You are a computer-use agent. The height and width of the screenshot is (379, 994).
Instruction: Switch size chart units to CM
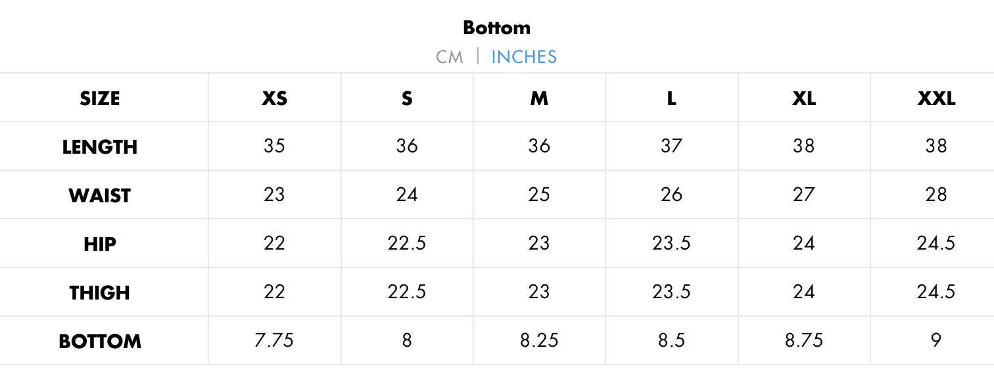[449, 57]
